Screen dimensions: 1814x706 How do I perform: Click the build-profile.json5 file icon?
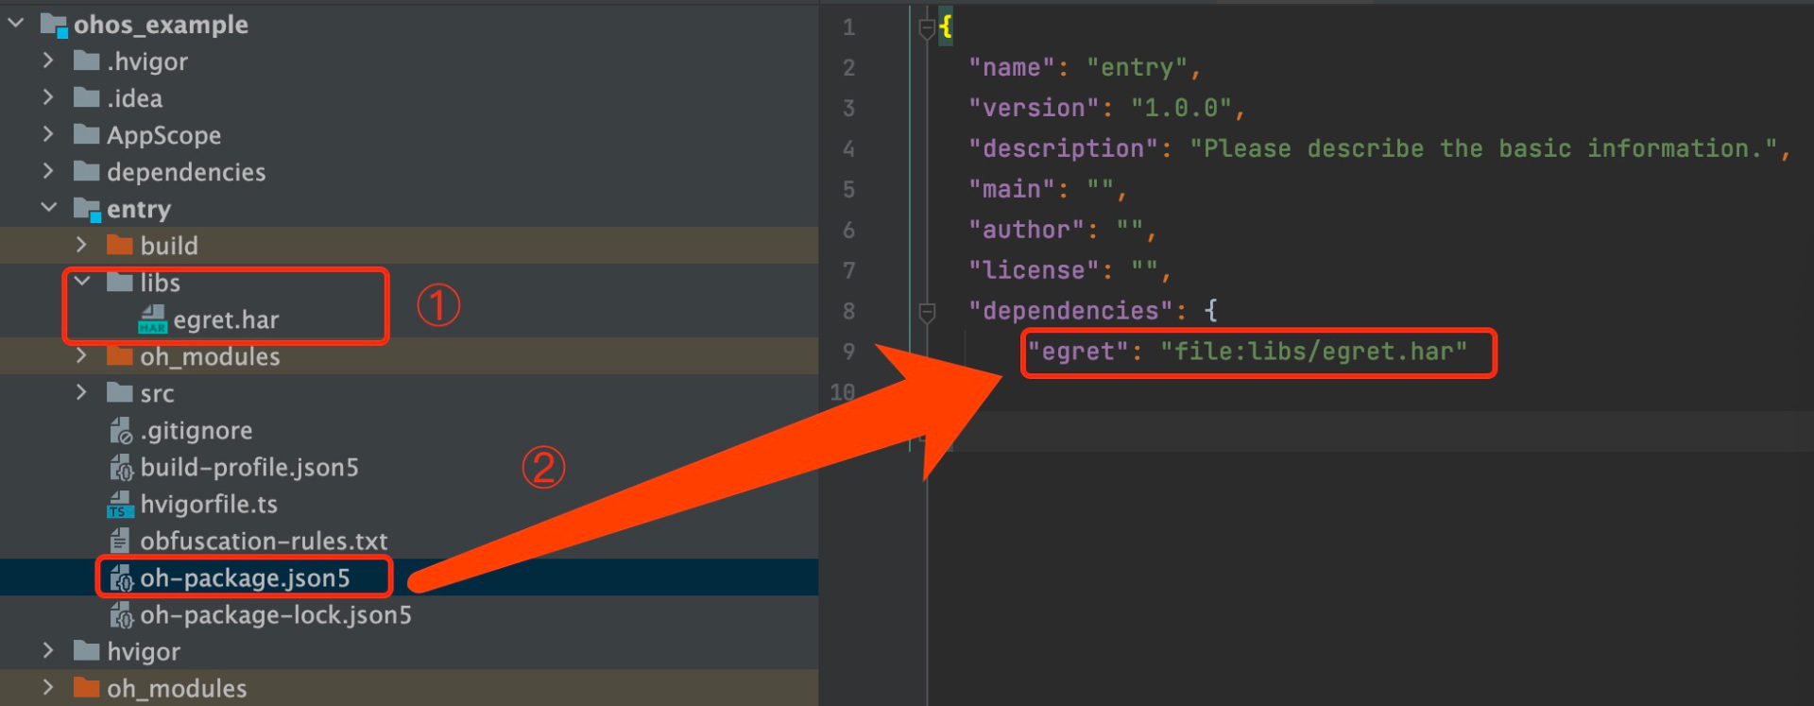click(121, 468)
